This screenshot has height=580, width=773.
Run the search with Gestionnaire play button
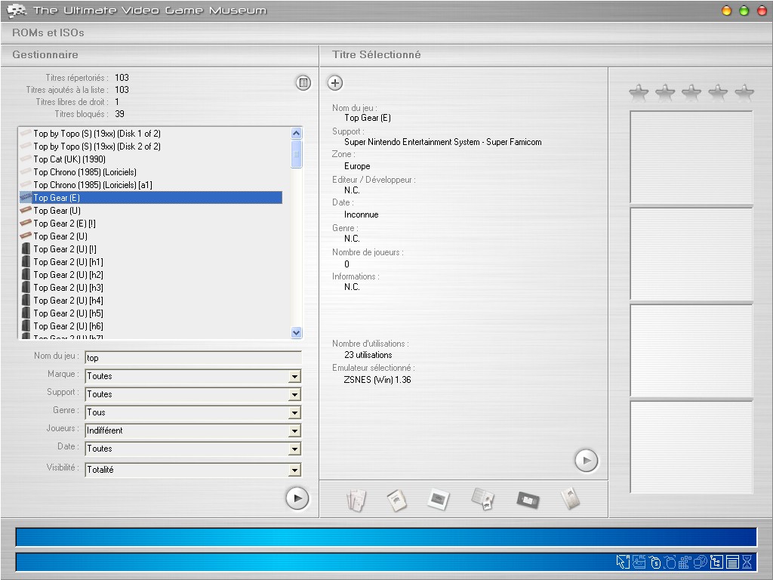[x=297, y=498]
